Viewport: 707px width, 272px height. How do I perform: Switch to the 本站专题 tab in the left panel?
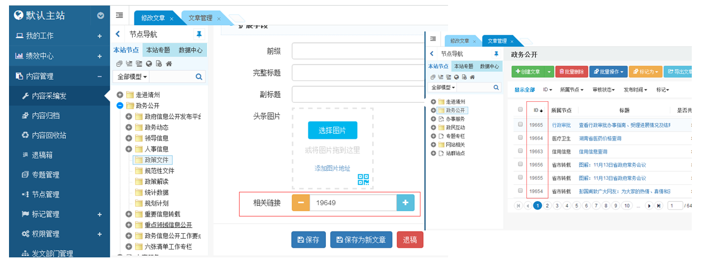159,49
